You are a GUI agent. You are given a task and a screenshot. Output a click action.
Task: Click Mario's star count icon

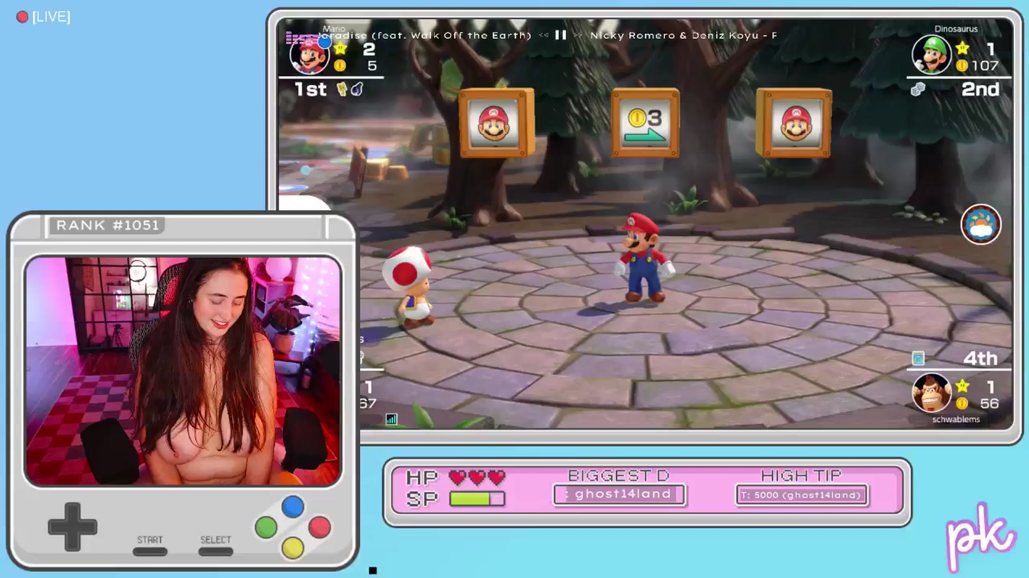point(341,49)
